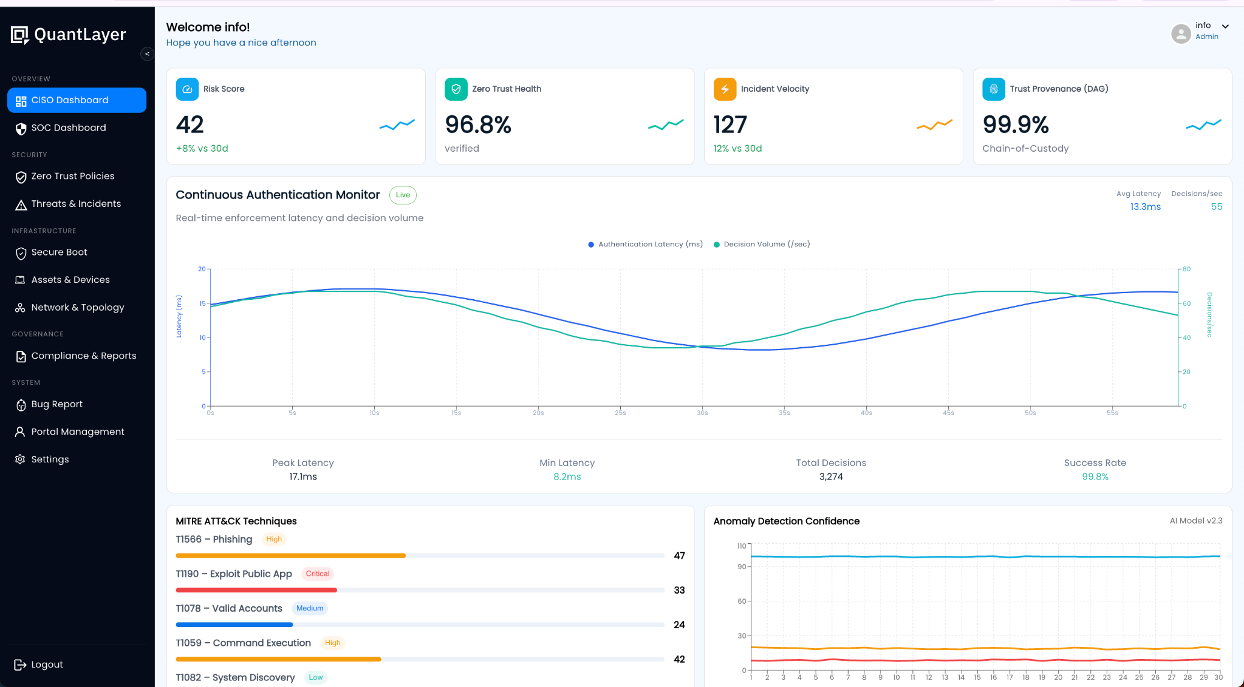Open Settings via the gear icon
Screen dimensions: 1244x687
(x=20, y=459)
